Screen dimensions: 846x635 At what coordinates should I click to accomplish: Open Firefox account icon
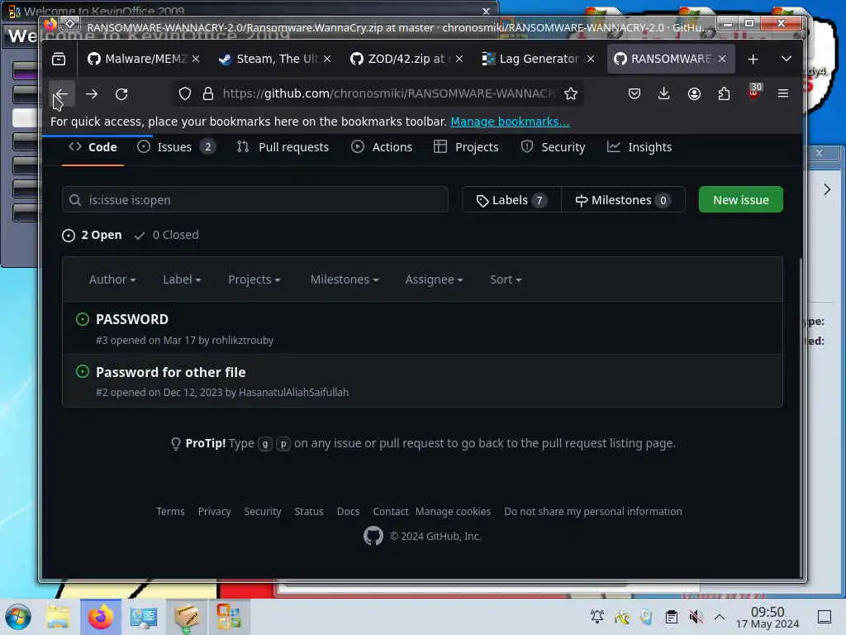pyautogui.click(x=694, y=93)
